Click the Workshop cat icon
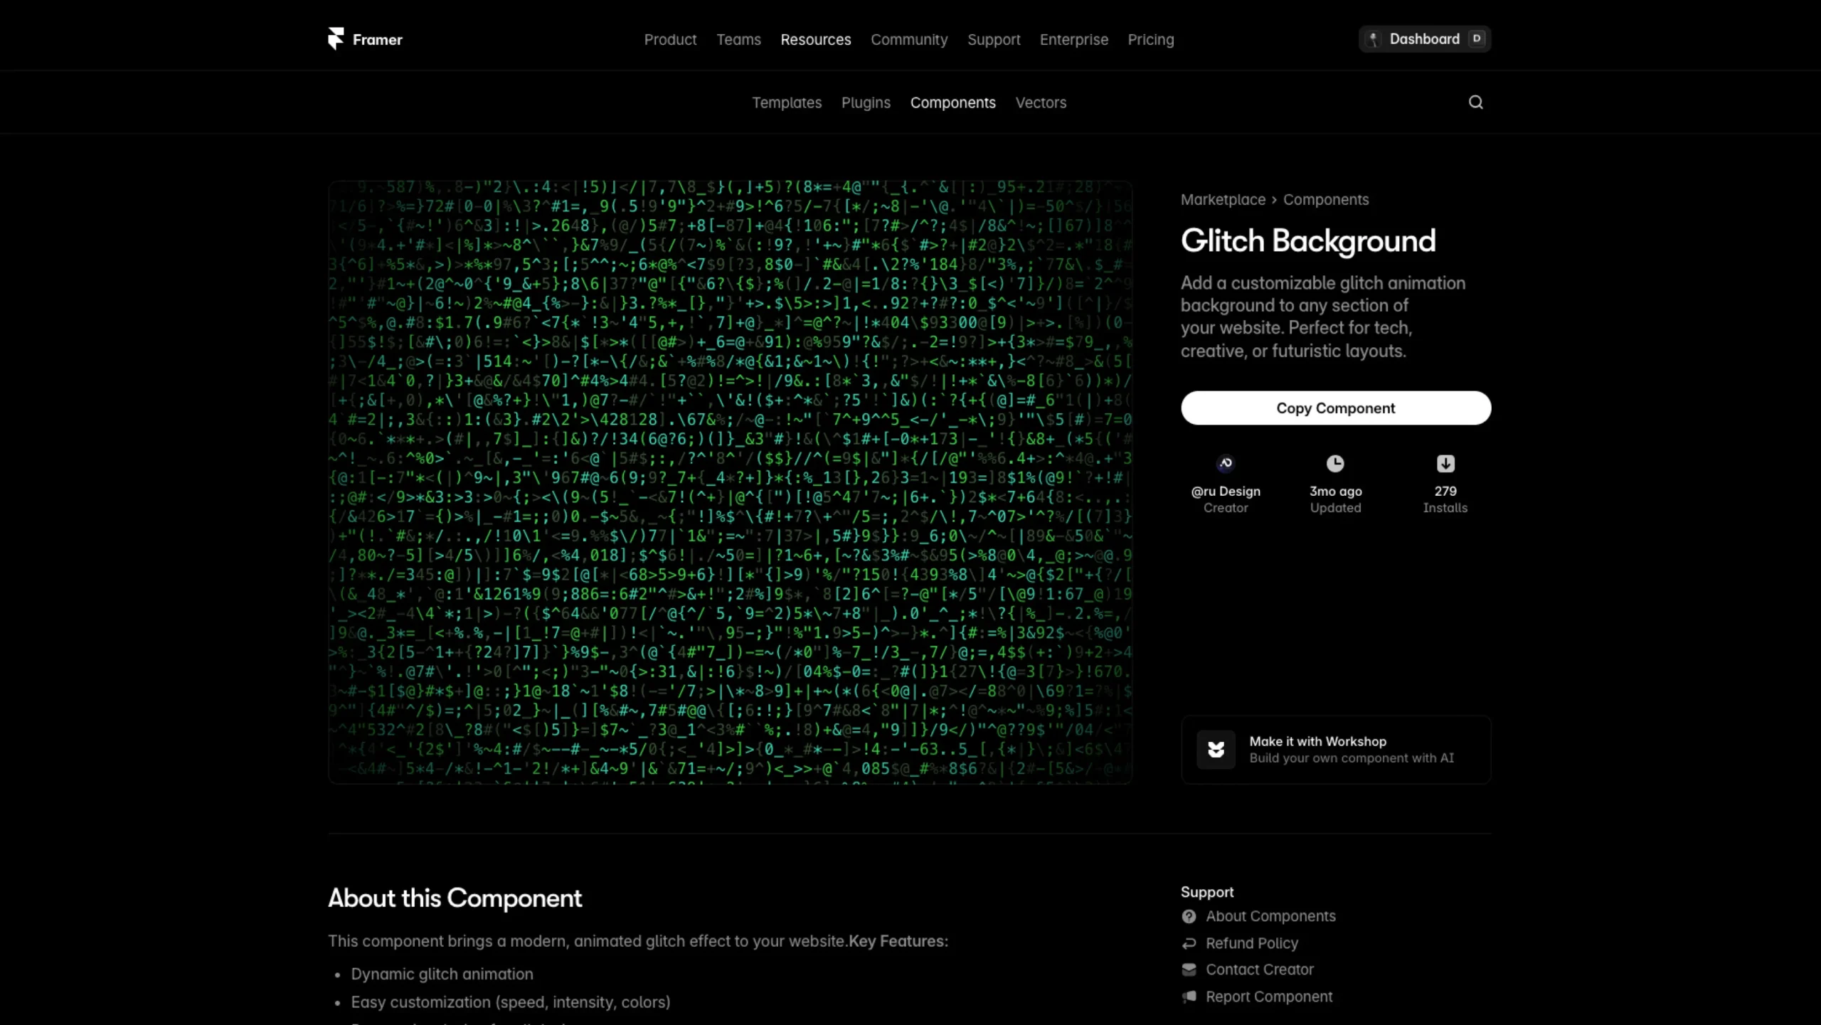The height and width of the screenshot is (1025, 1821). pos(1216,749)
